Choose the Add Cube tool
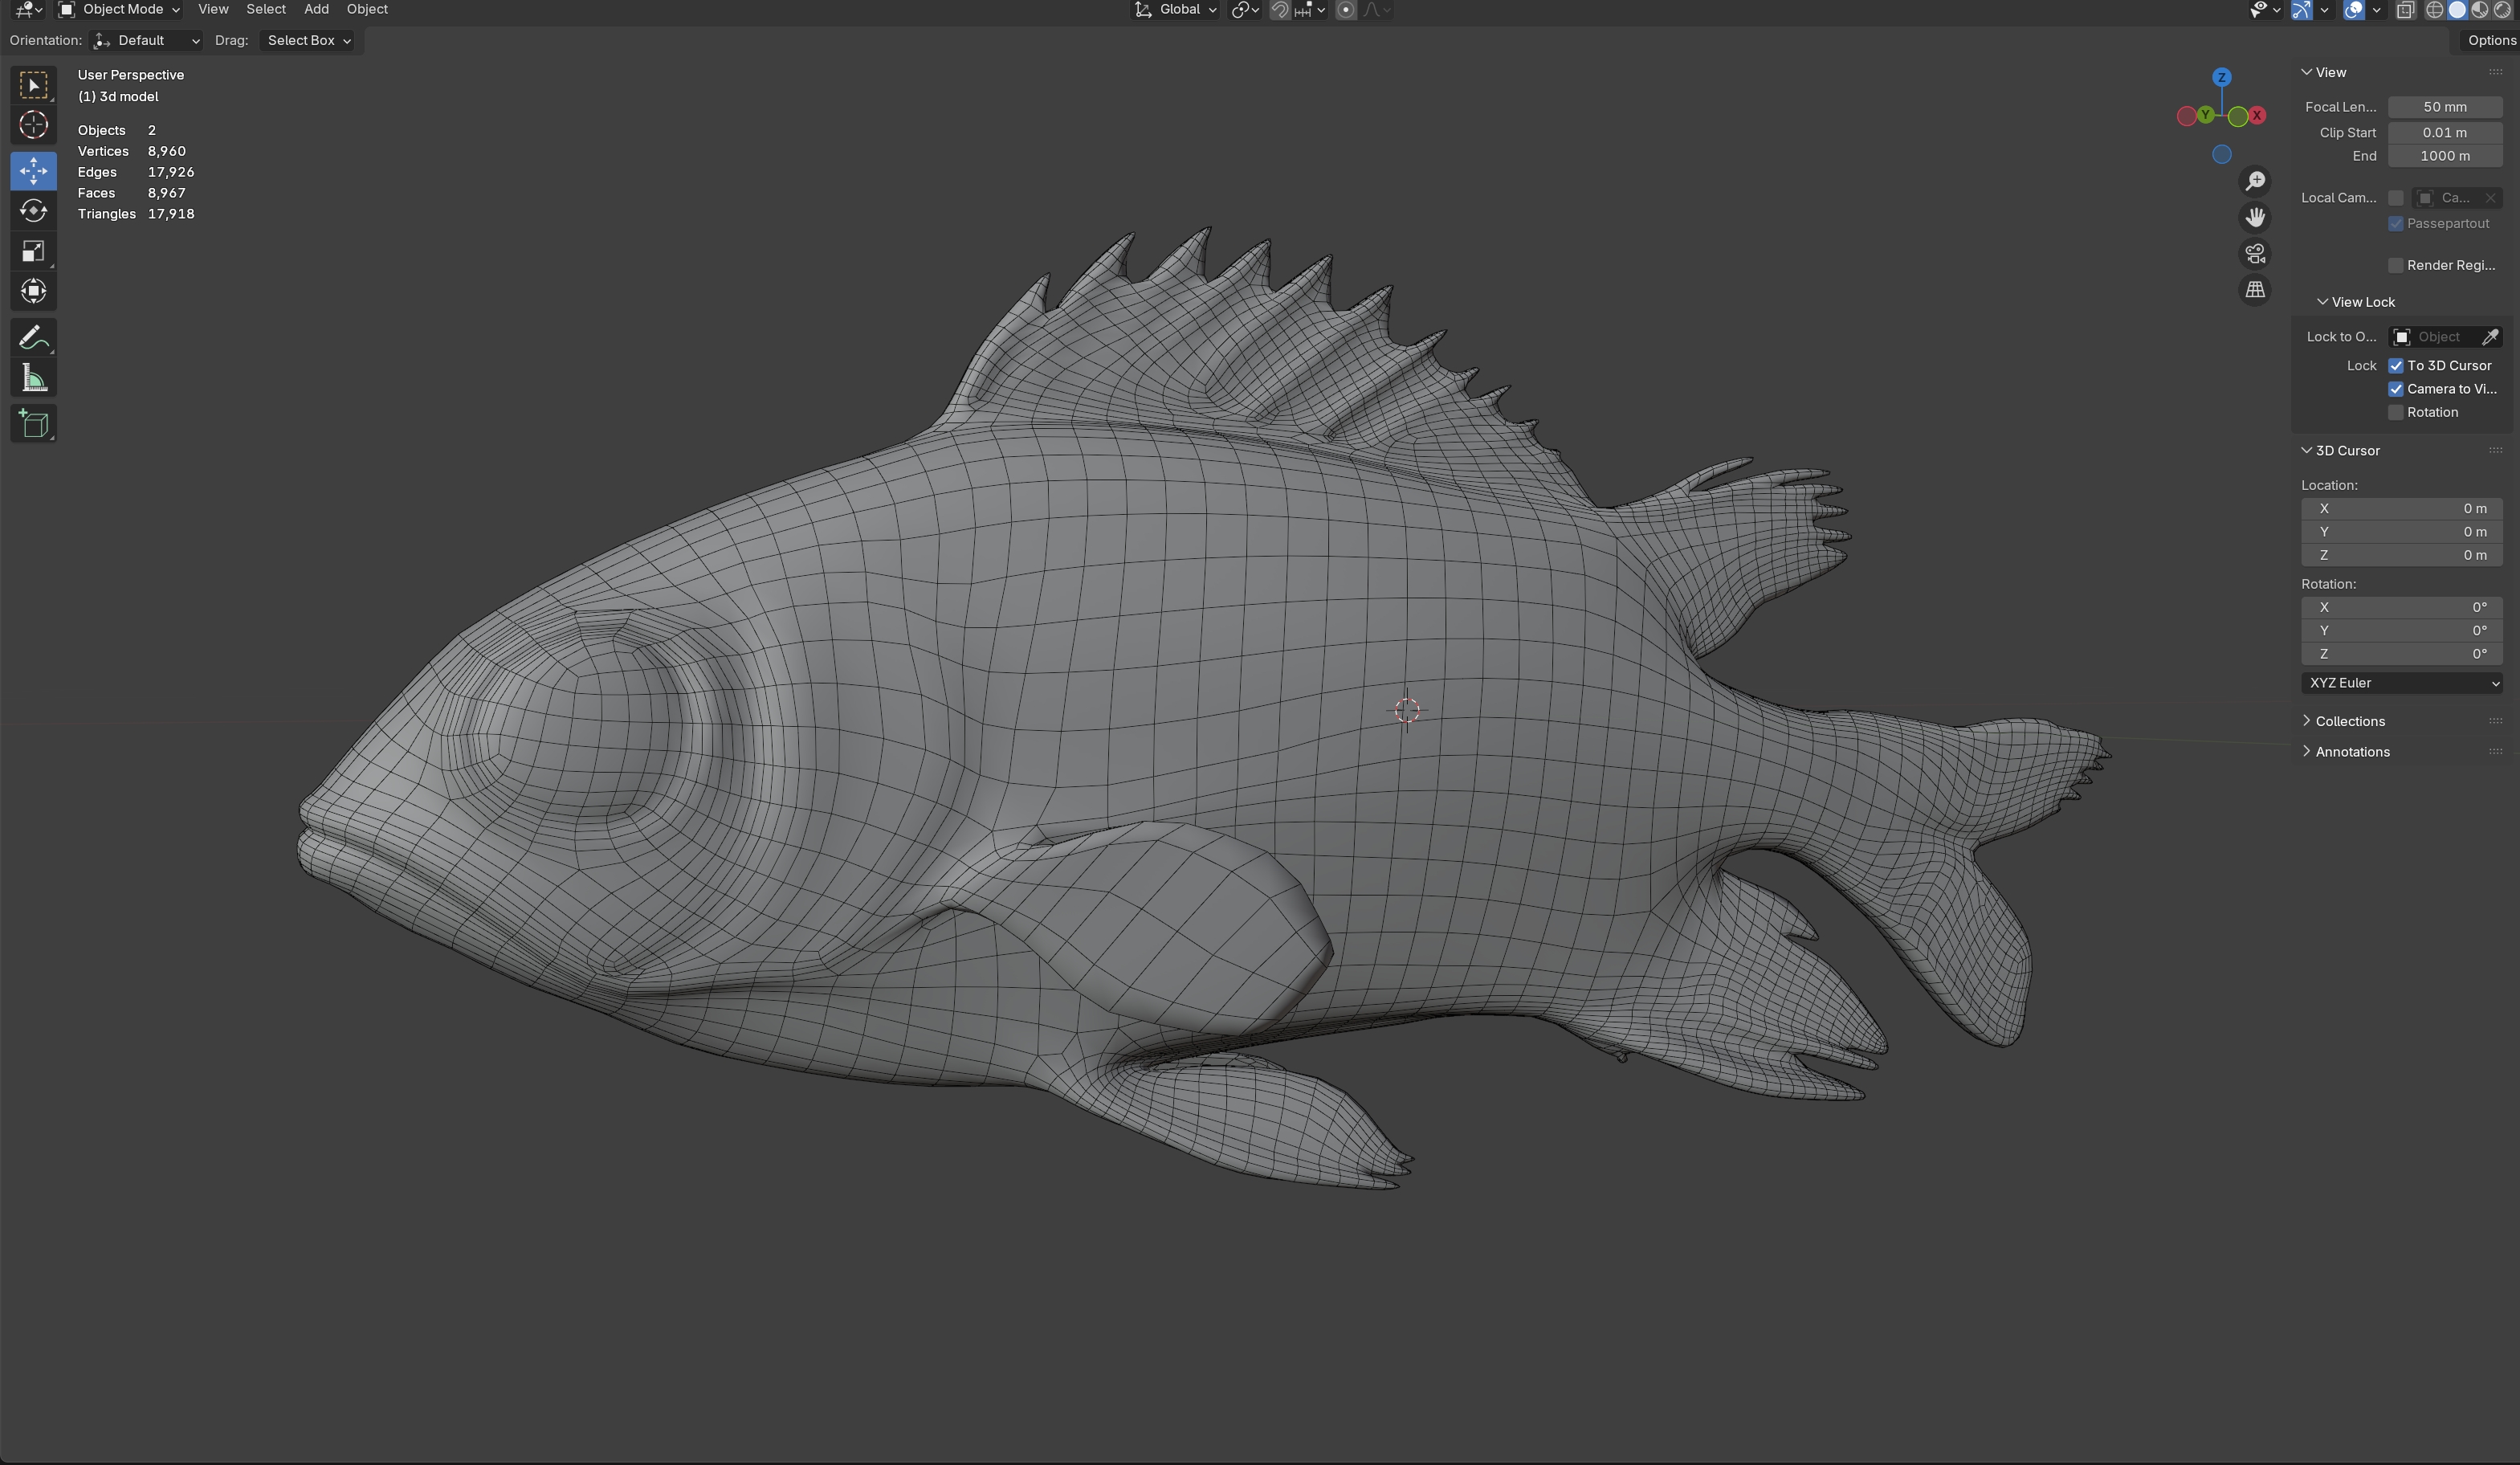The height and width of the screenshot is (1465, 2520). pos(33,424)
